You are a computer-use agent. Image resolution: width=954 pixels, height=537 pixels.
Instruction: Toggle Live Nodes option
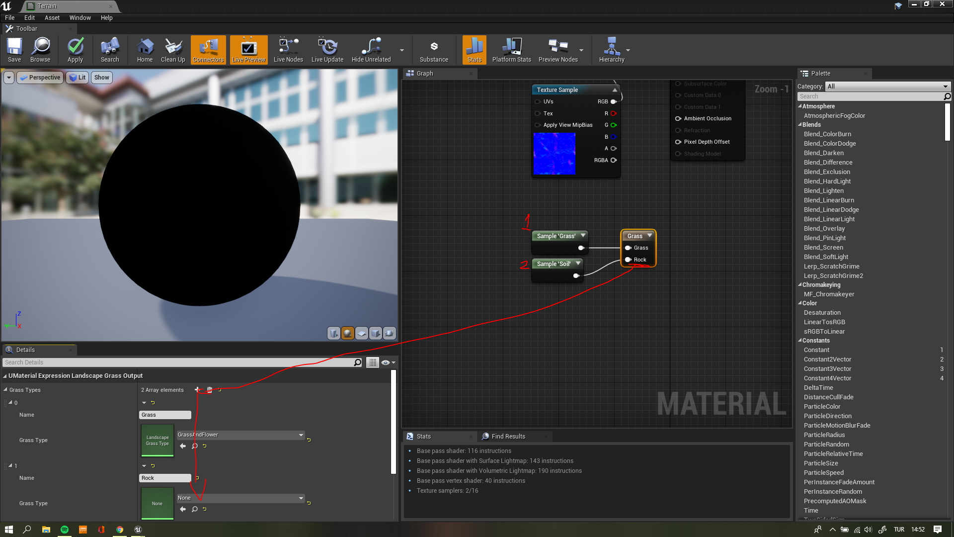point(288,50)
